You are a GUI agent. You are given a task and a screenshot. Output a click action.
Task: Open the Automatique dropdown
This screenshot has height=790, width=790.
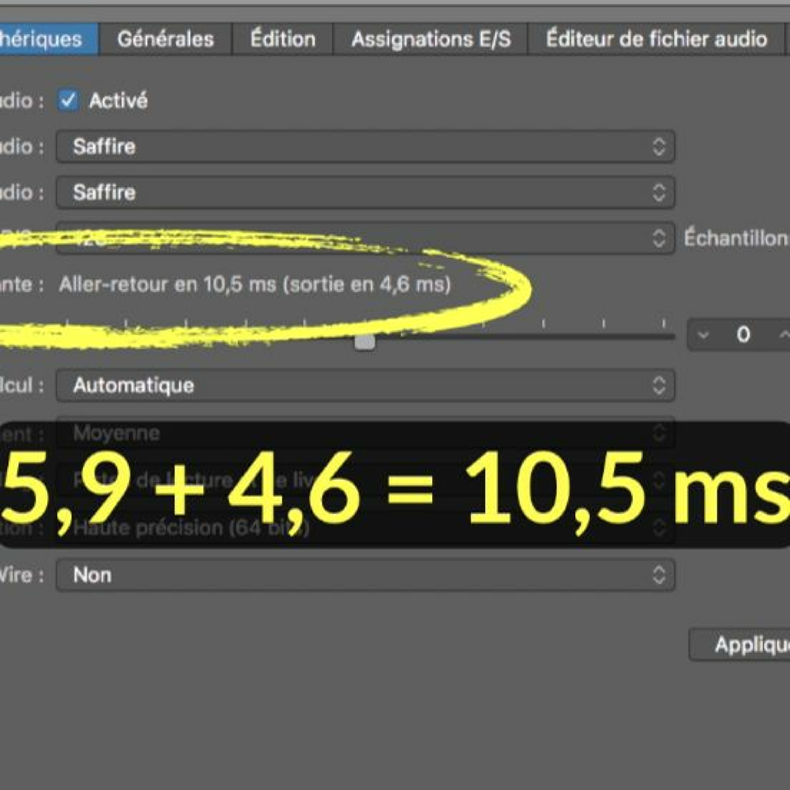365,385
